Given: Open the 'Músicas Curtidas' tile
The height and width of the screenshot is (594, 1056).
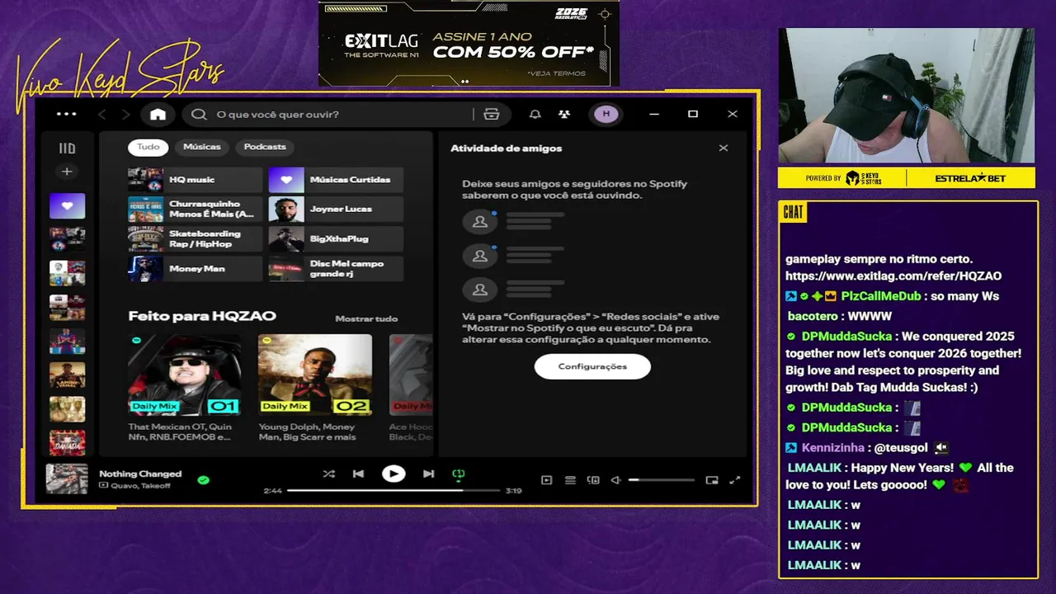Looking at the screenshot, I should click(x=336, y=180).
